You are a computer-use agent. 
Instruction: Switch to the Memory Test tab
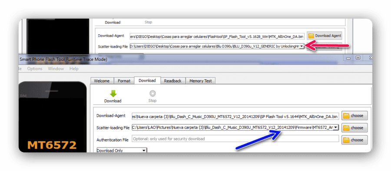pos(200,81)
